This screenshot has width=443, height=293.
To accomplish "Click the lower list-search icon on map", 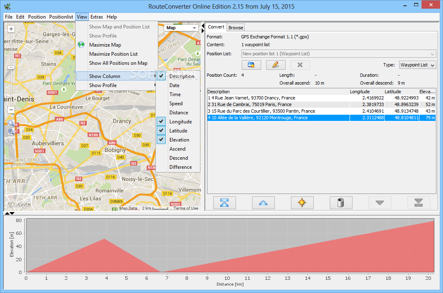I will click(x=11, y=131).
